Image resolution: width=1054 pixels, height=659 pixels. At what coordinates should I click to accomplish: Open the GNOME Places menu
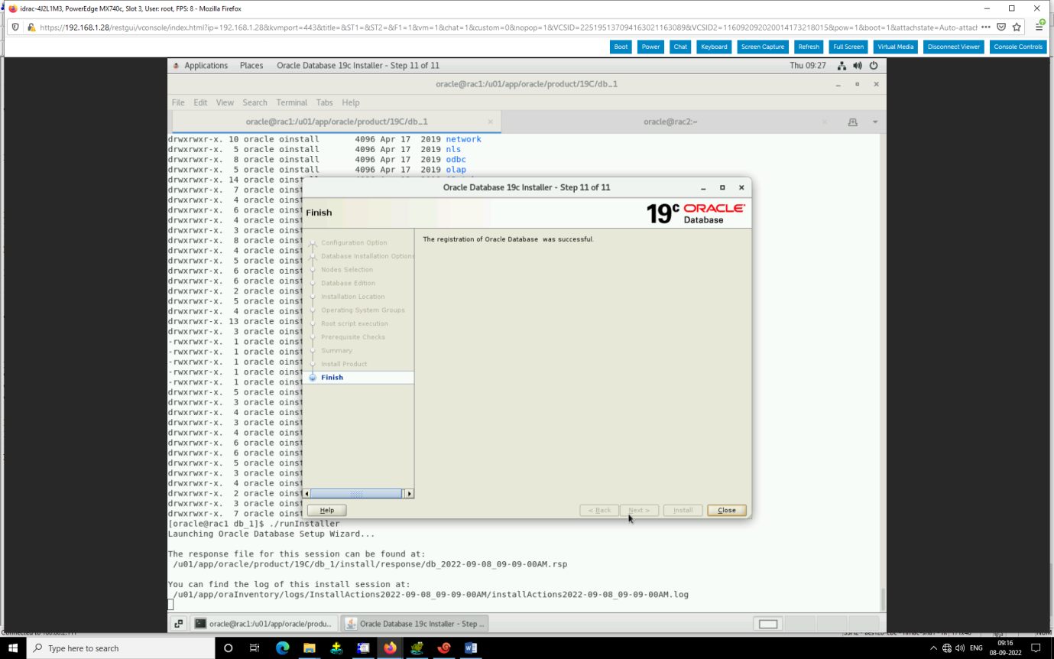coord(251,66)
